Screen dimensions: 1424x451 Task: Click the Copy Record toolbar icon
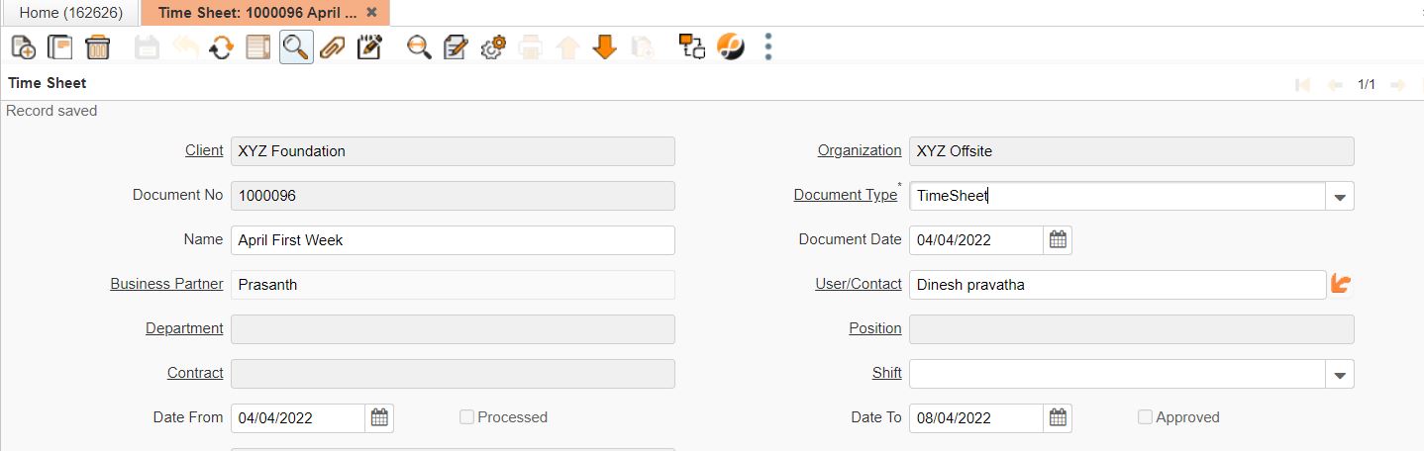coord(60,46)
